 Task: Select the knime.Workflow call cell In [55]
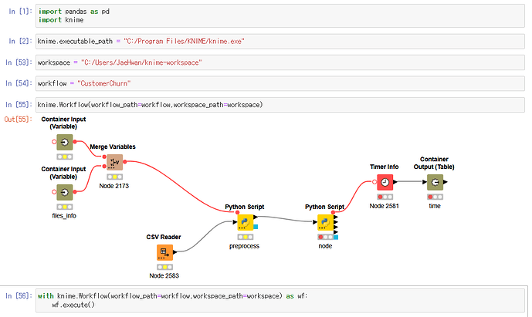coord(280,105)
